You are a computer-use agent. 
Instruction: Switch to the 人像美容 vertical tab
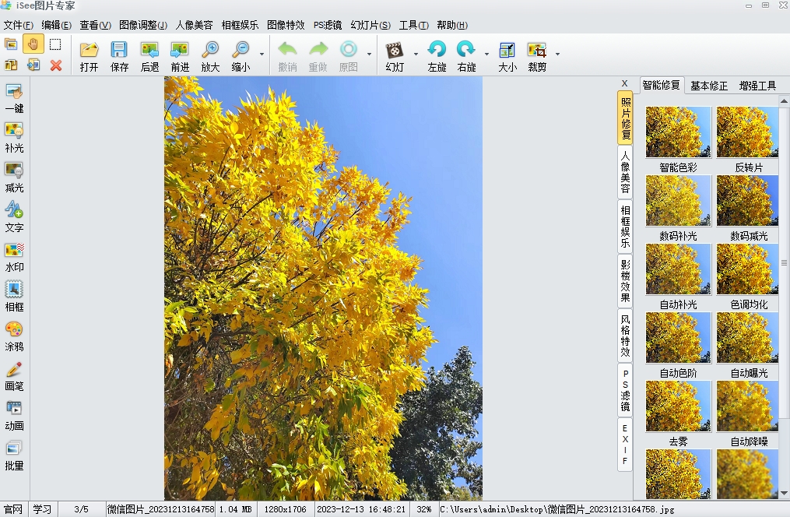coord(625,172)
